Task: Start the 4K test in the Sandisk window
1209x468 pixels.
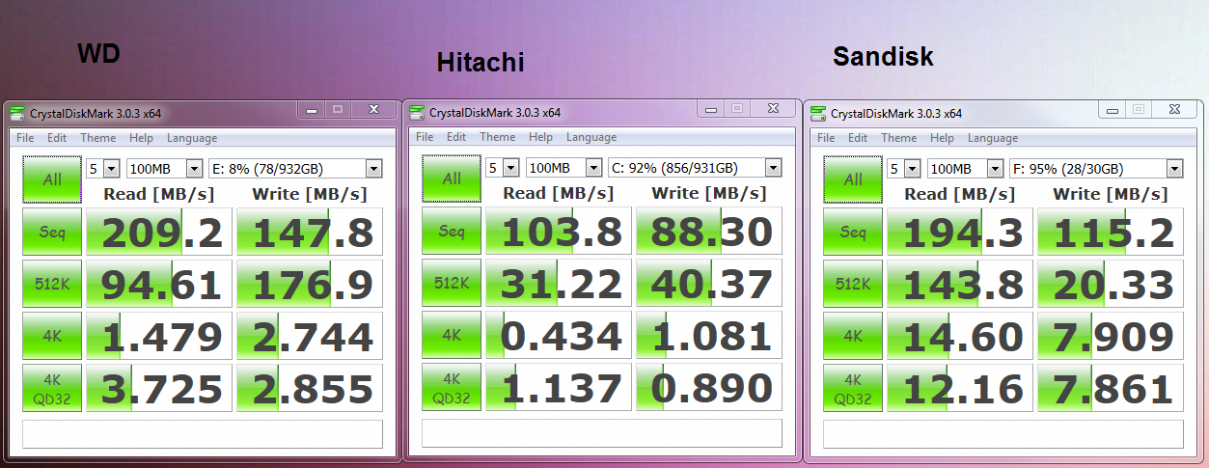Action: coord(853,336)
